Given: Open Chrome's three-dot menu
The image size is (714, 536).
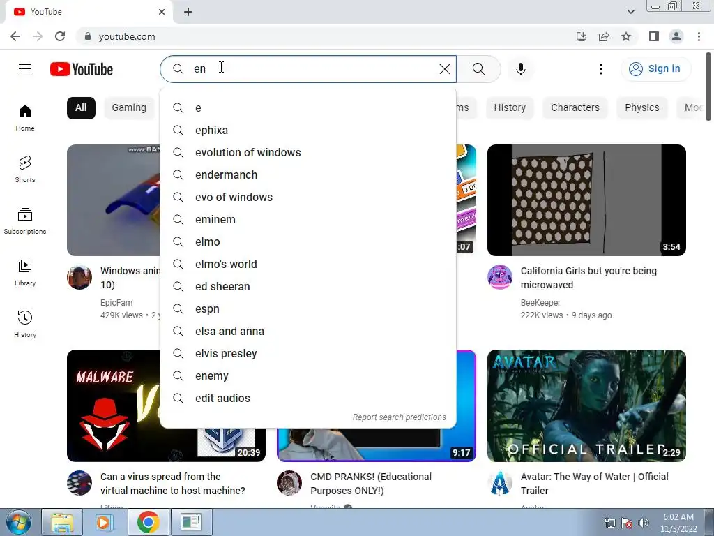Looking at the screenshot, I should point(699,36).
